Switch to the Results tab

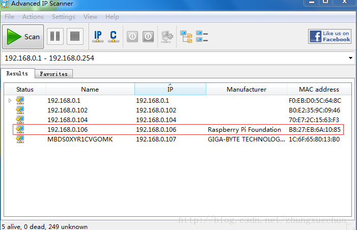pos(17,73)
